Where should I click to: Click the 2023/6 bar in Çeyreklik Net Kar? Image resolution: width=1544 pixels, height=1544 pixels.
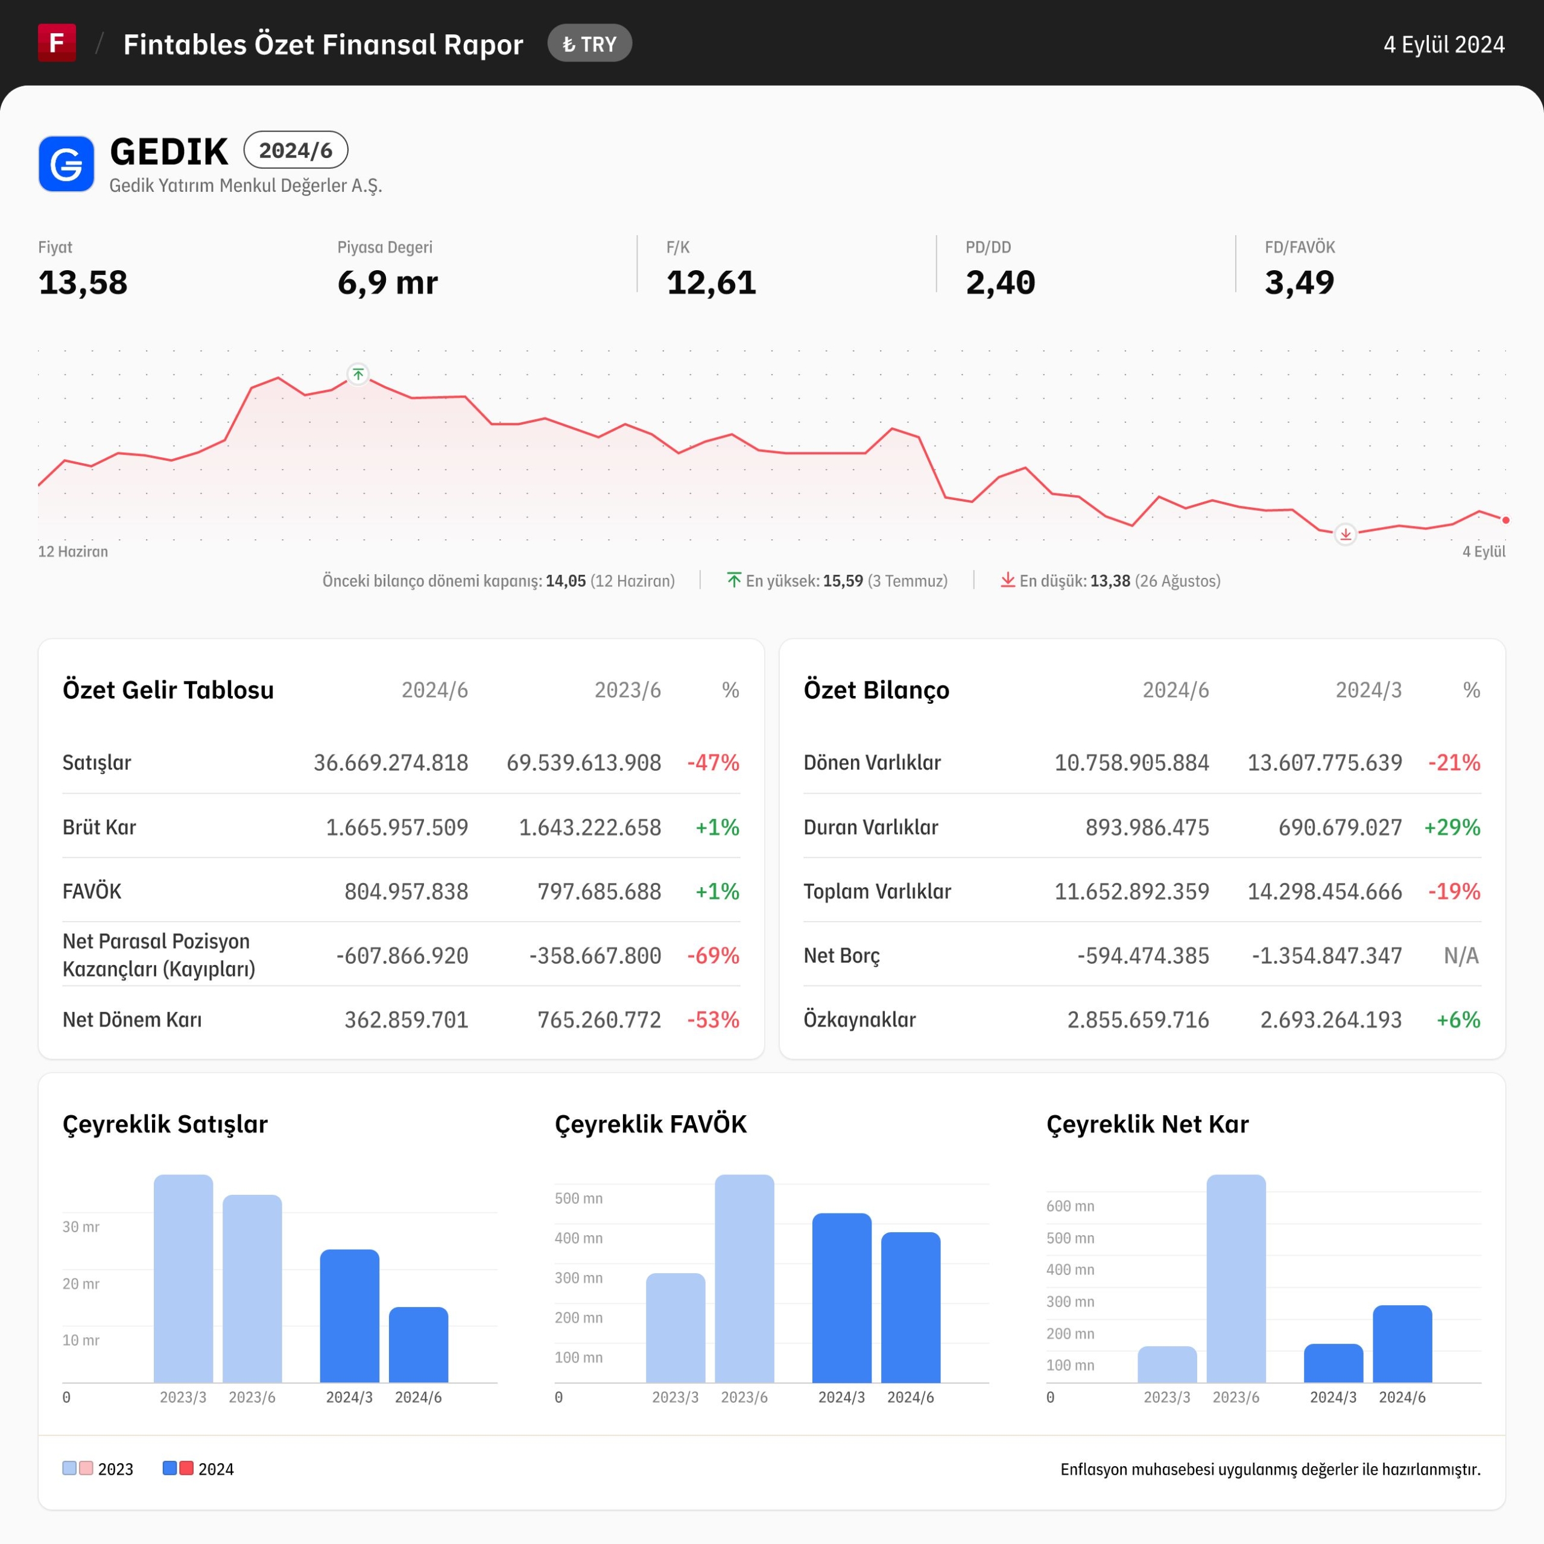pyautogui.click(x=1236, y=1279)
